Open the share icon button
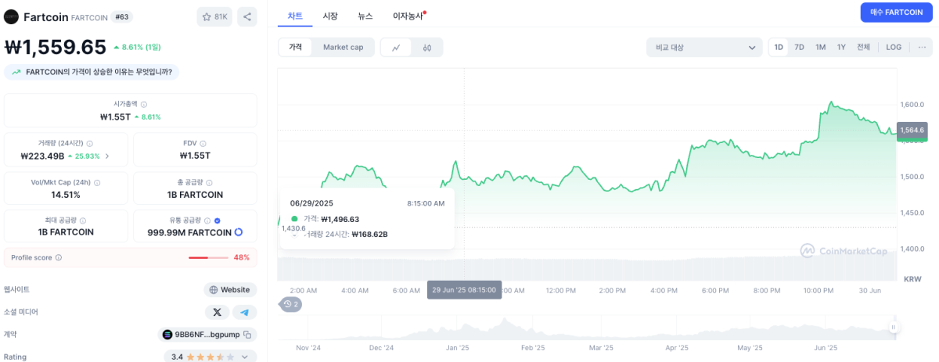This screenshot has width=939, height=362. 246,16
